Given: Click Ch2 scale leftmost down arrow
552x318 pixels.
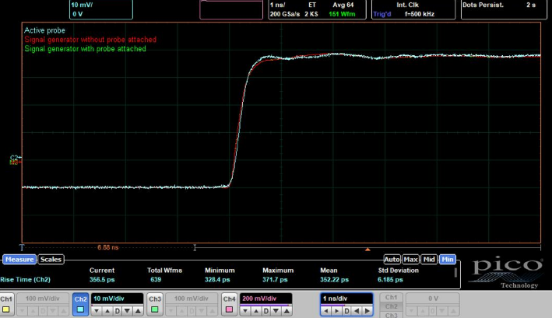Looking at the screenshot, I should pos(97,311).
